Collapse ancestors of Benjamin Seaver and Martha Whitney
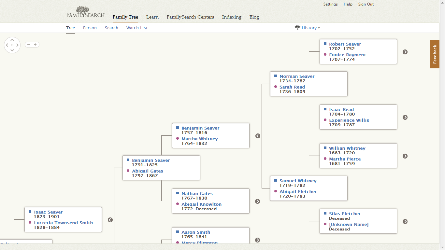Screen dimensions: 445x250 258,136
